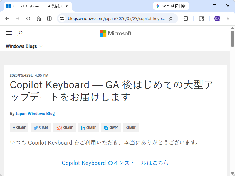This screenshot has width=235, height=176.
Task: Share the post on Reddit
Action: [65, 128]
